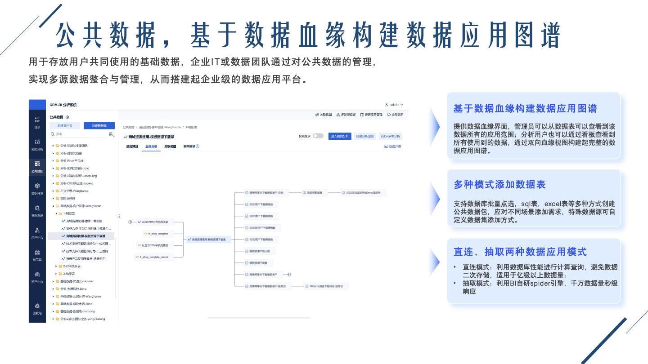Expand the 3-结果表 folder
This screenshot has height=364, width=648.
(56, 274)
